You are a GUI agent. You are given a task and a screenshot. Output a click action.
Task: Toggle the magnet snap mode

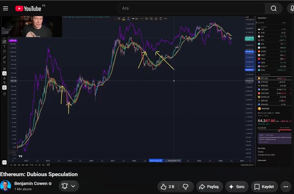pyautogui.click(x=4, y=68)
